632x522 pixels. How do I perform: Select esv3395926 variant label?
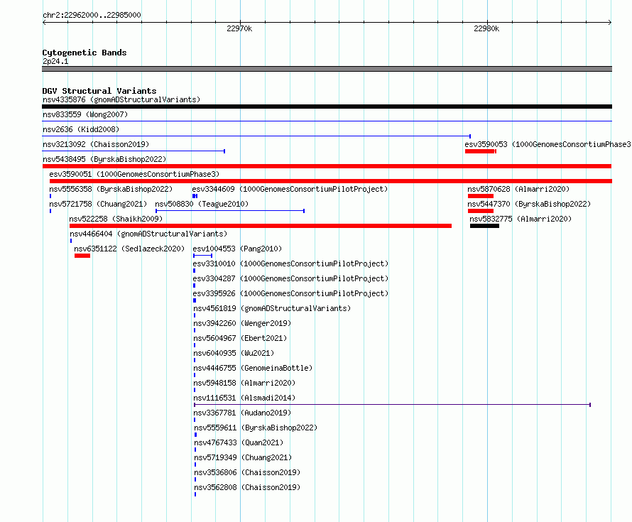(290, 293)
